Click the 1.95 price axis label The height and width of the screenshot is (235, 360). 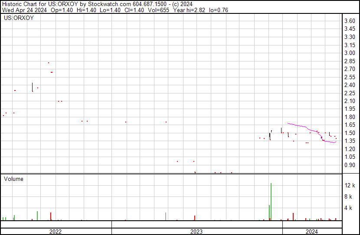click(350, 109)
